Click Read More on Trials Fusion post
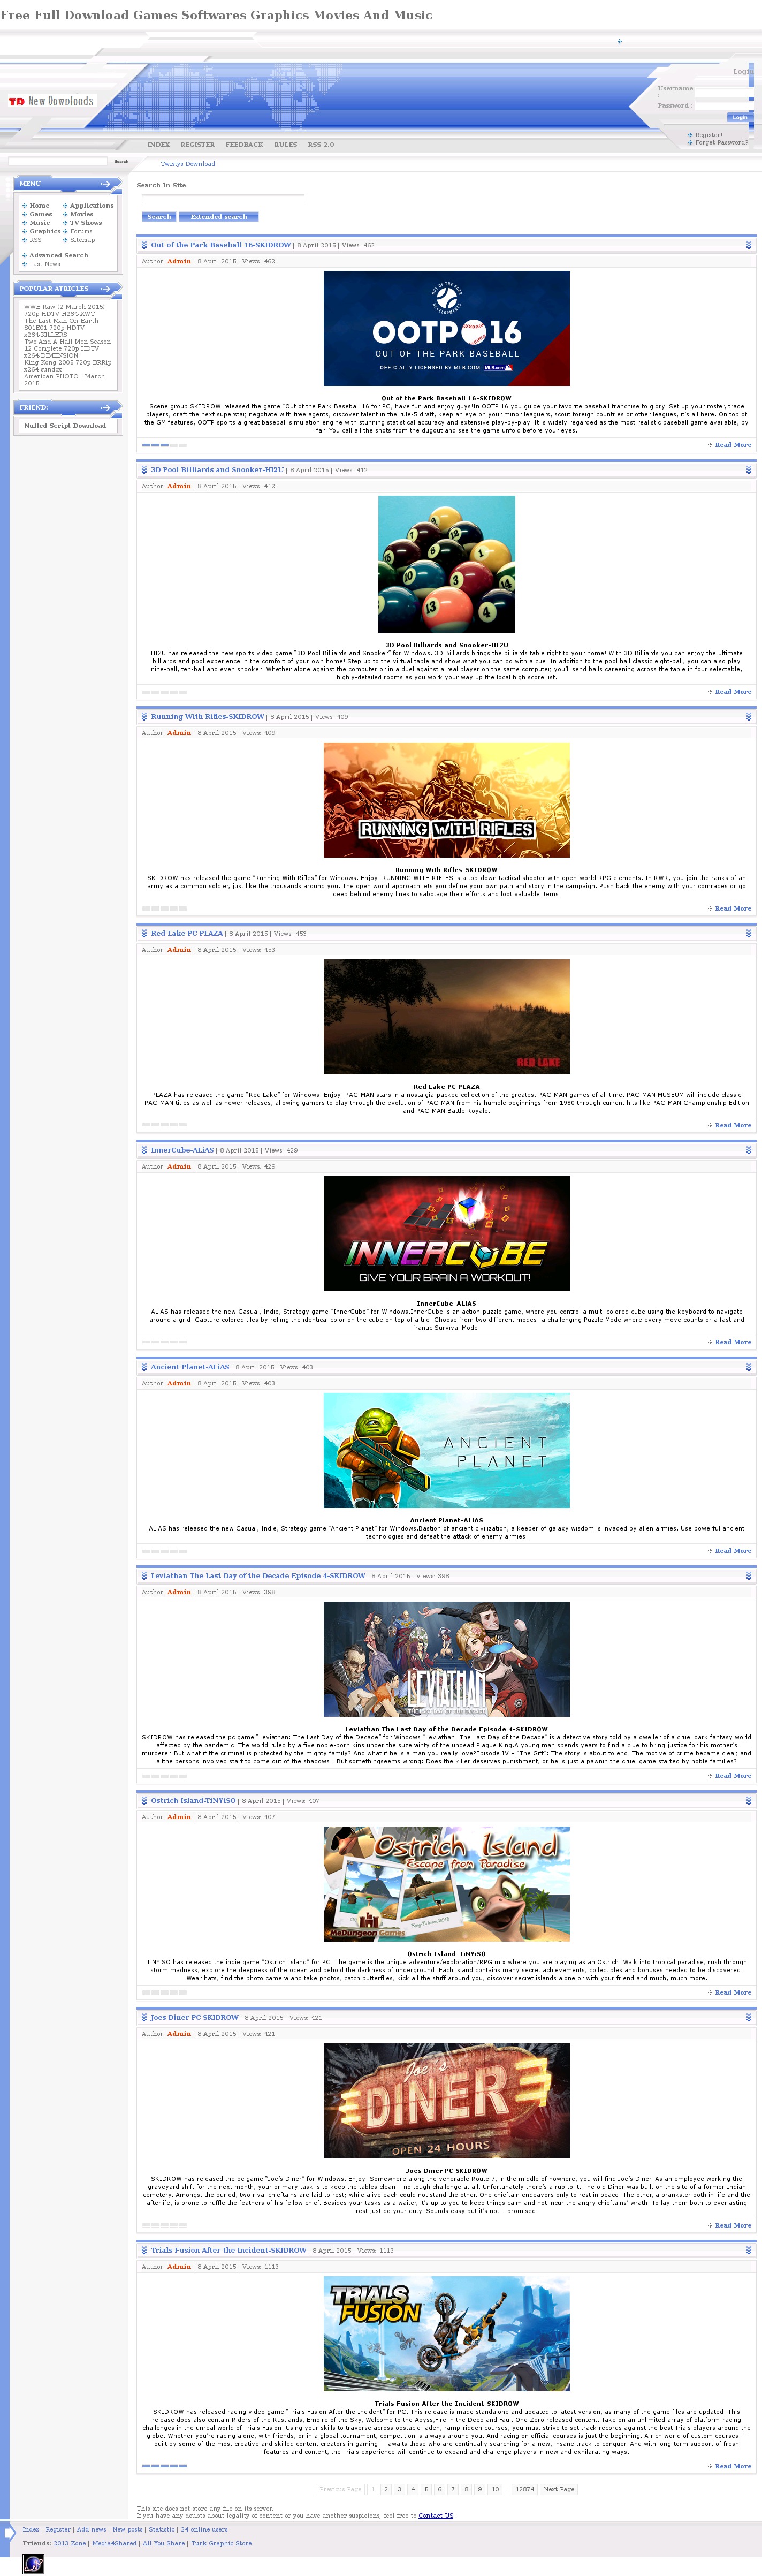This screenshot has width=762, height=2576. click(x=732, y=2466)
